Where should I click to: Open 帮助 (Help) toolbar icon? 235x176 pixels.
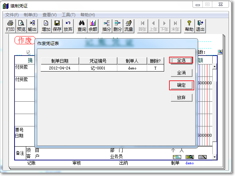(x=189, y=26)
